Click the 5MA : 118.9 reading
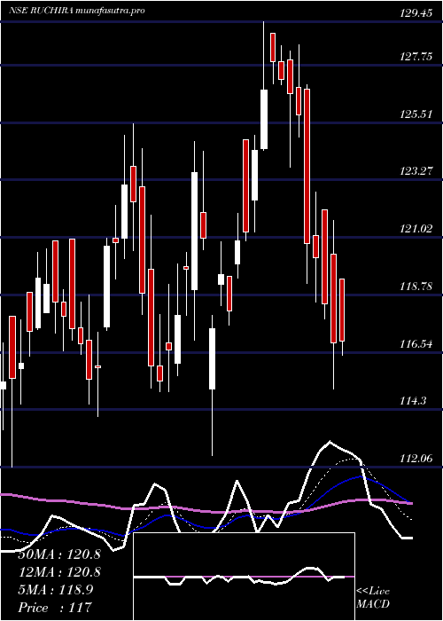 point(56,590)
